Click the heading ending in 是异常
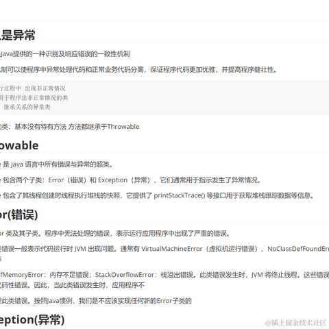This screenshot has width=329, height=329. click(x=18, y=36)
